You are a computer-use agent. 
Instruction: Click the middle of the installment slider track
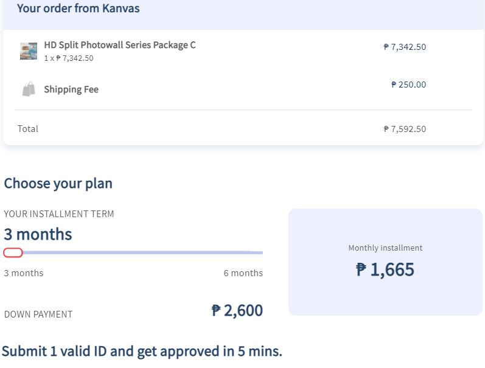click(x=133, y=252)
